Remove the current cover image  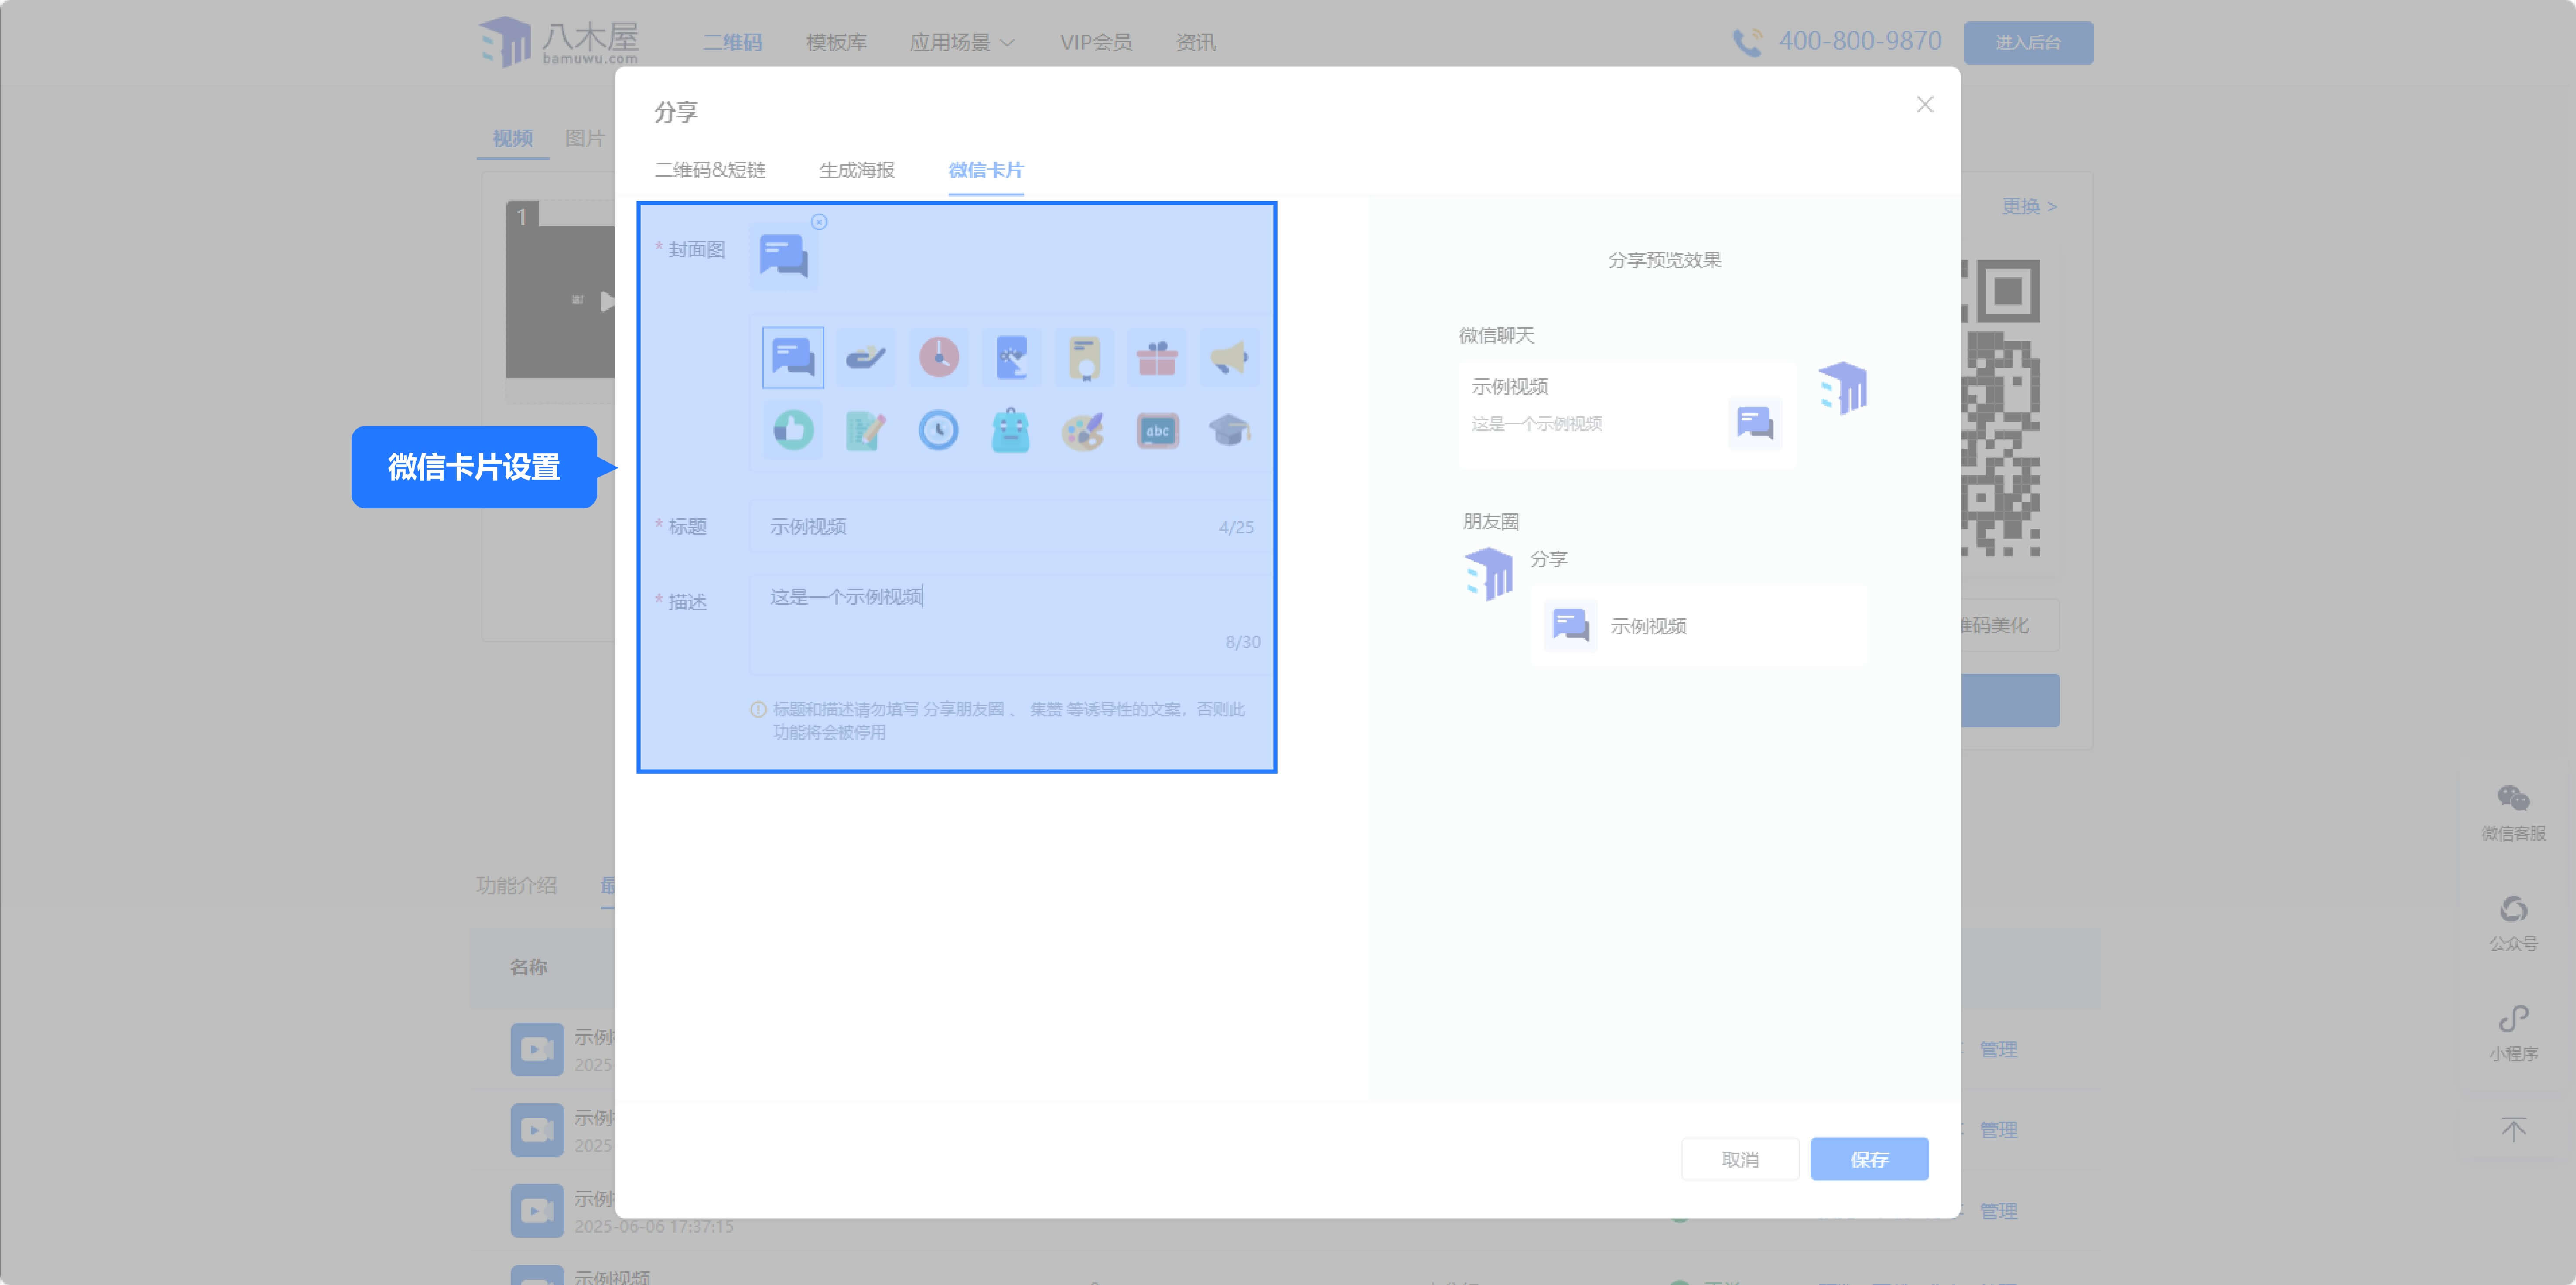tap(819, 222)
